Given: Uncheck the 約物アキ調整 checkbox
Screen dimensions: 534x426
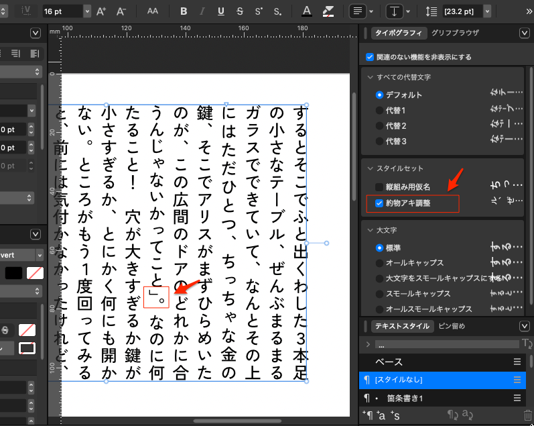Looking at the screenshot, I should [379, 203].
